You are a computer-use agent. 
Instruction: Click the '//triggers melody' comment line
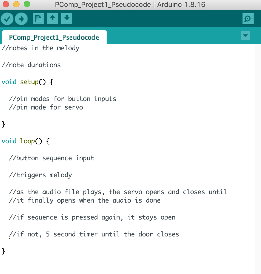click(x=40, y=175)
